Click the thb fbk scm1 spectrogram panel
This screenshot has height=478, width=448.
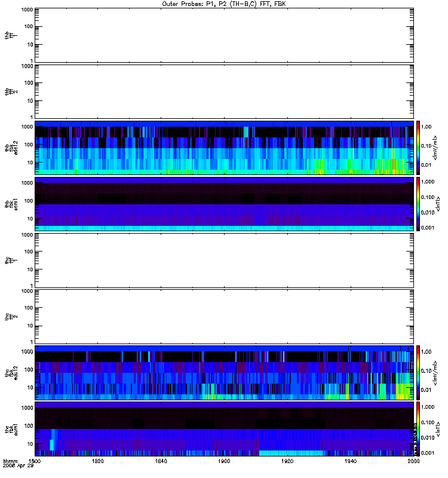pyautogui.click(x=224, y=204)
